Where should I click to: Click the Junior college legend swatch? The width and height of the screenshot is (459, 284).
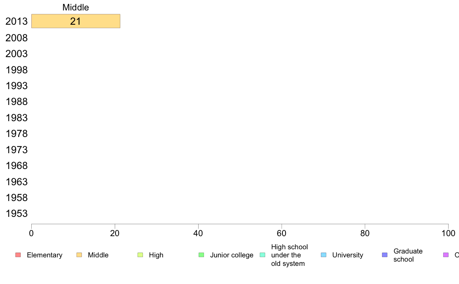click(x=201, y=255)
